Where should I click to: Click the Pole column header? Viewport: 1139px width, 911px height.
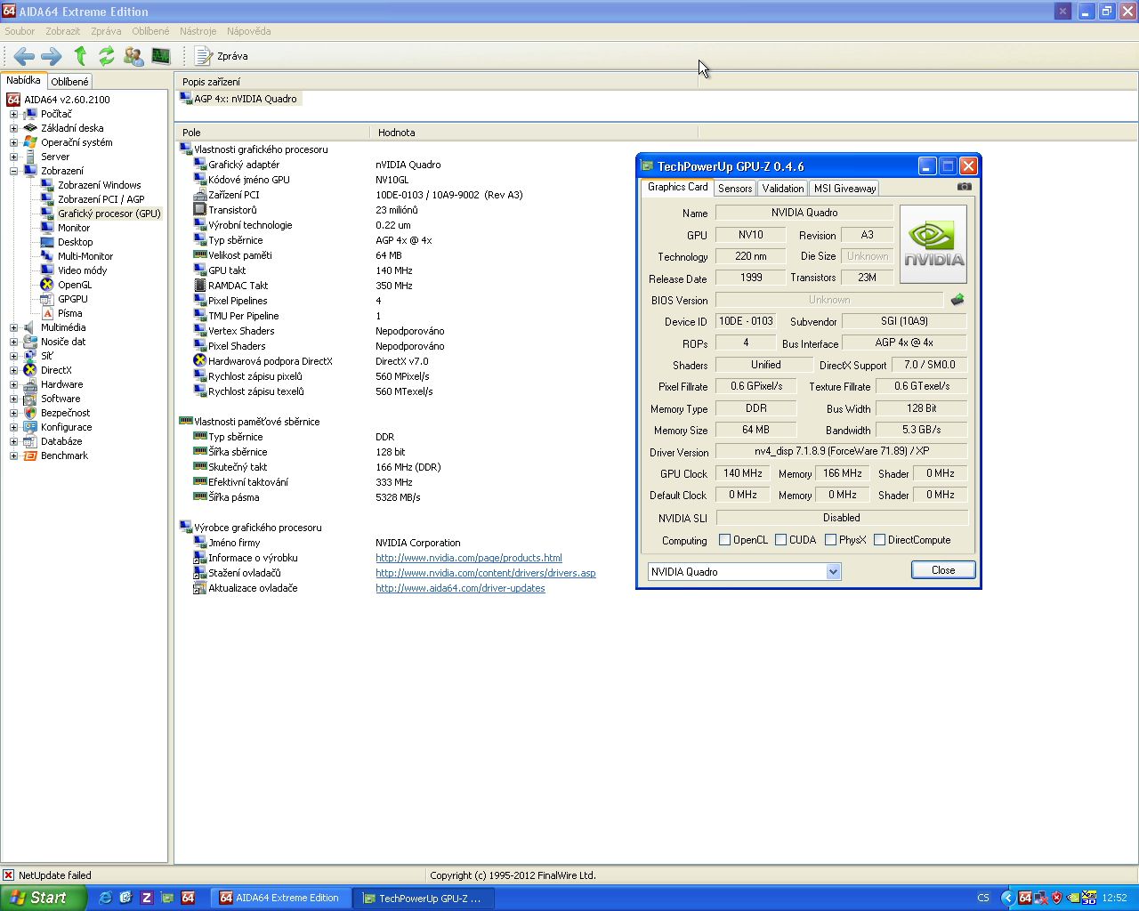click(x=272, y=133)
